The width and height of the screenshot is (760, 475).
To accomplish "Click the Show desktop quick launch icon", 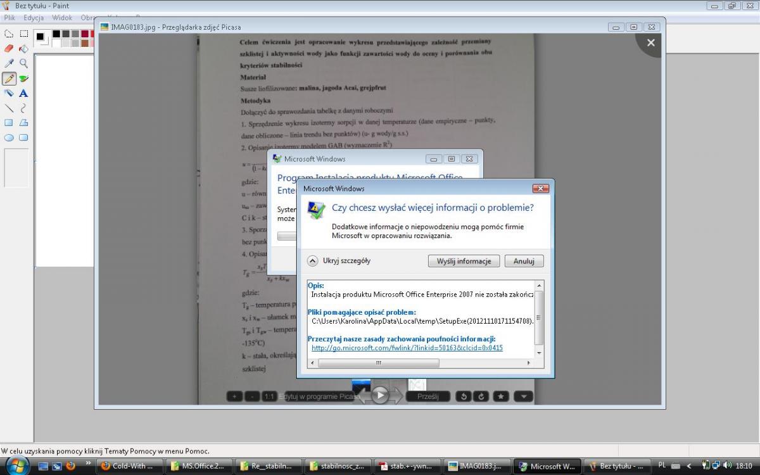I will [x=43, y=465].
